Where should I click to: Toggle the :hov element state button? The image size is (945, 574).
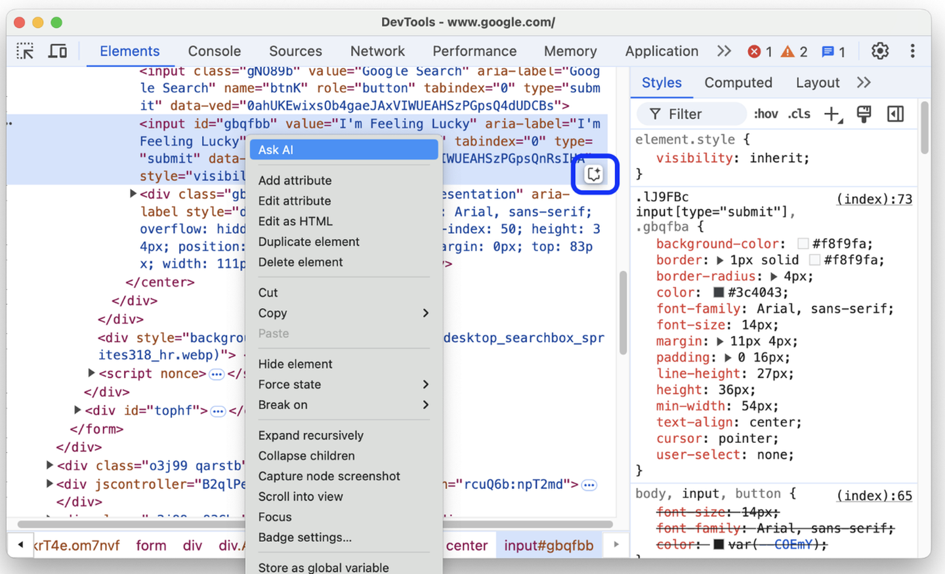tap(765, 114)
